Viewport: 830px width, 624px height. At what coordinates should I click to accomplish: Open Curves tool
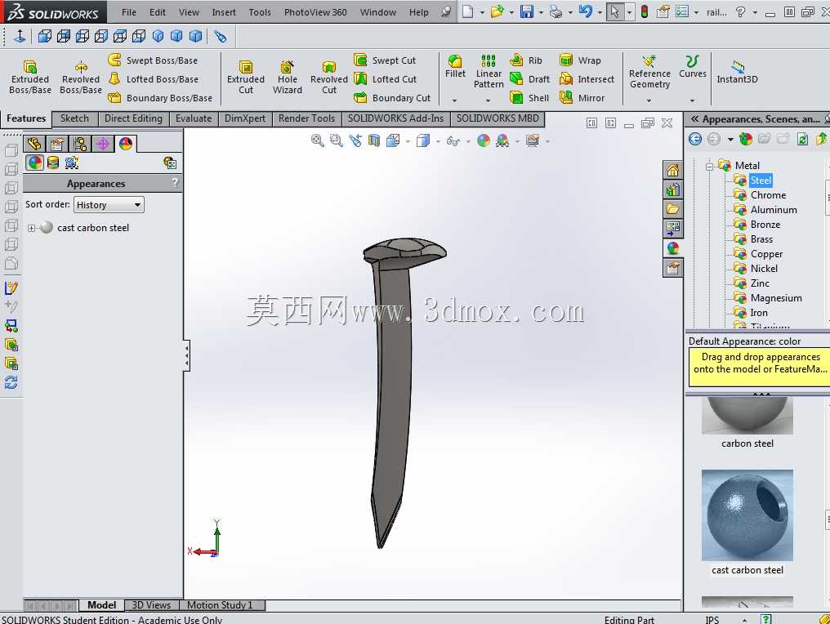point(693,67)
